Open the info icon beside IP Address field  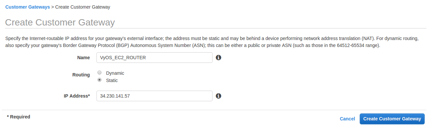pyautogui.click(x=218, y=96)
